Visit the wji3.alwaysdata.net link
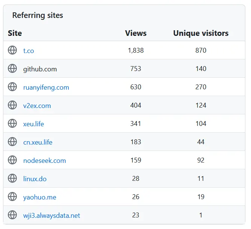 pyautogui.click(x=52, y=216)
